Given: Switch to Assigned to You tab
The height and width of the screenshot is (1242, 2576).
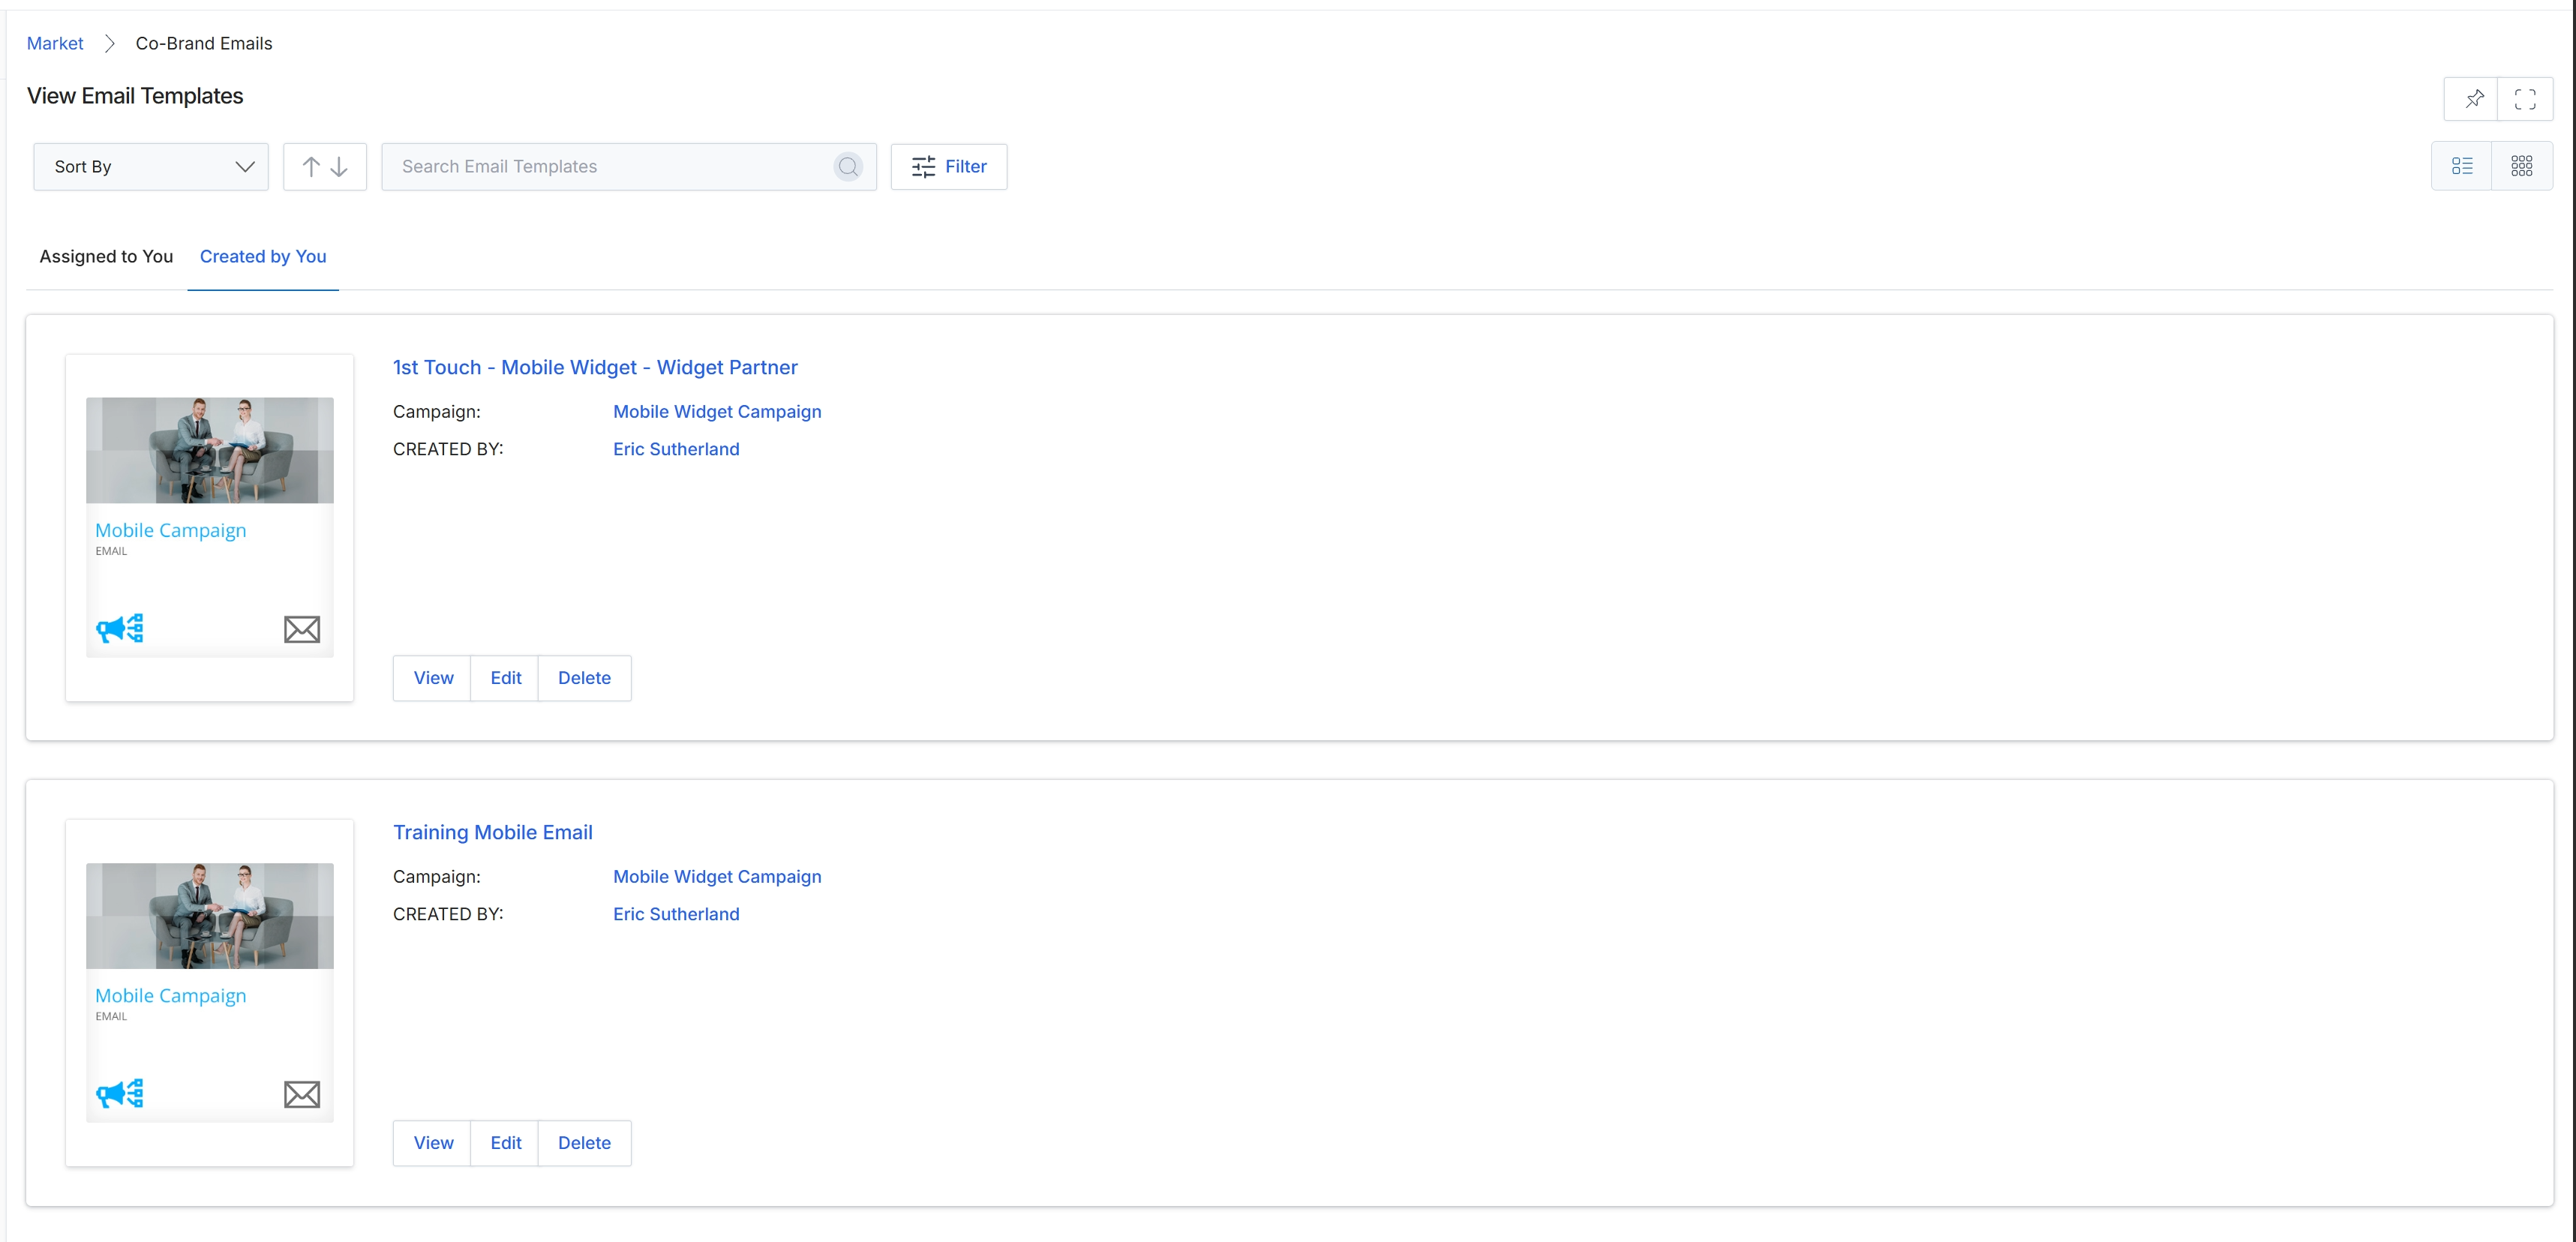Looking at the screenshot, I should [x=106, y=257].
